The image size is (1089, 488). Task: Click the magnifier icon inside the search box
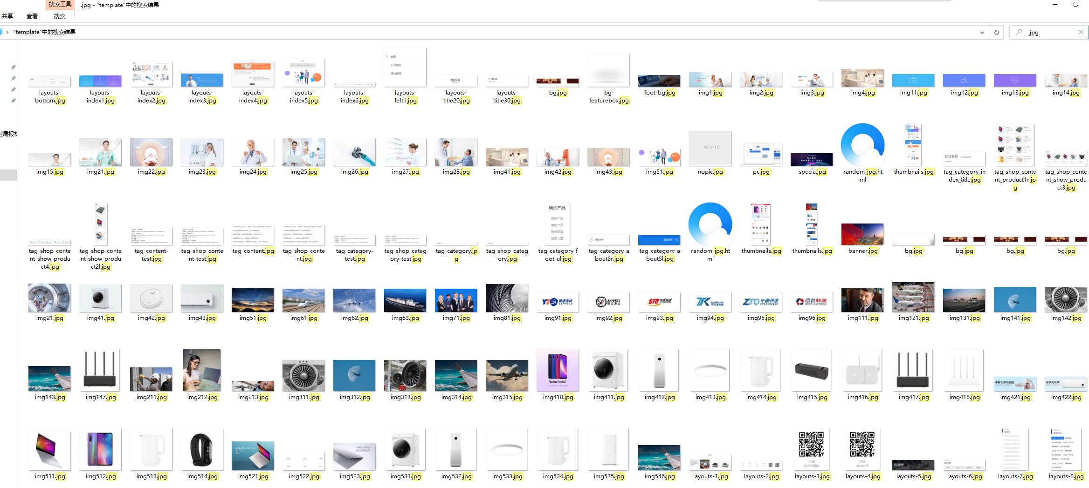click(1019, 32)
